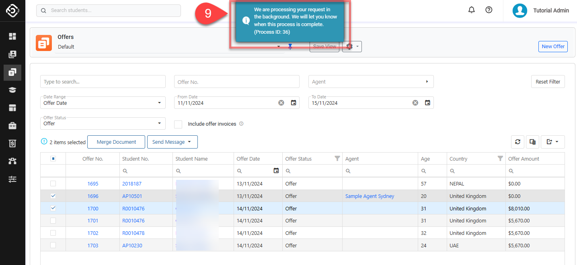Click the notifications bell icon
The width and height of the screenshot is (577, 265).
pyautogui.click(x=472, y=10)
